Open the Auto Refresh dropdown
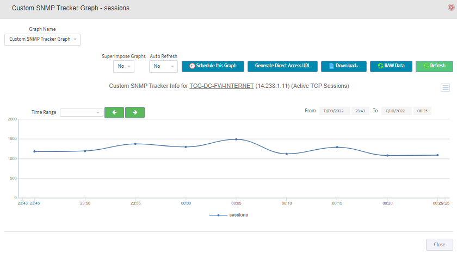This screenshot has height=255, width=457. click(164, 66)
